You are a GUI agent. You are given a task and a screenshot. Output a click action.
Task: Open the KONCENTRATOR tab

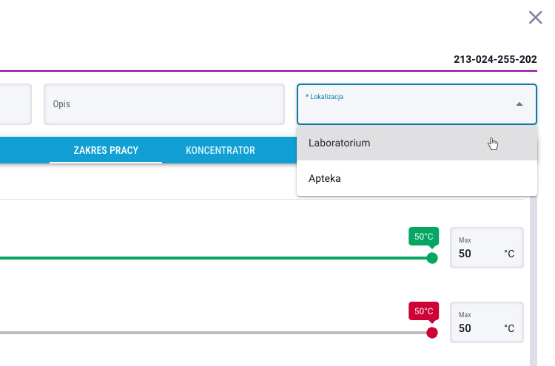click(221, 150)
